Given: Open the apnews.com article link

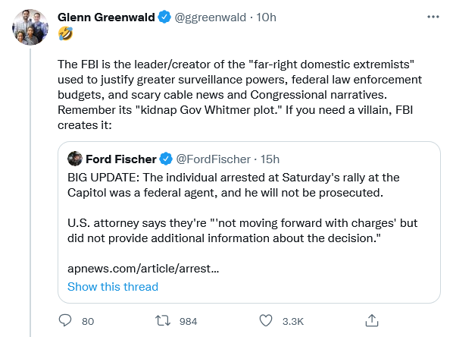Looking at the screenshot, I should pos(143,269).
